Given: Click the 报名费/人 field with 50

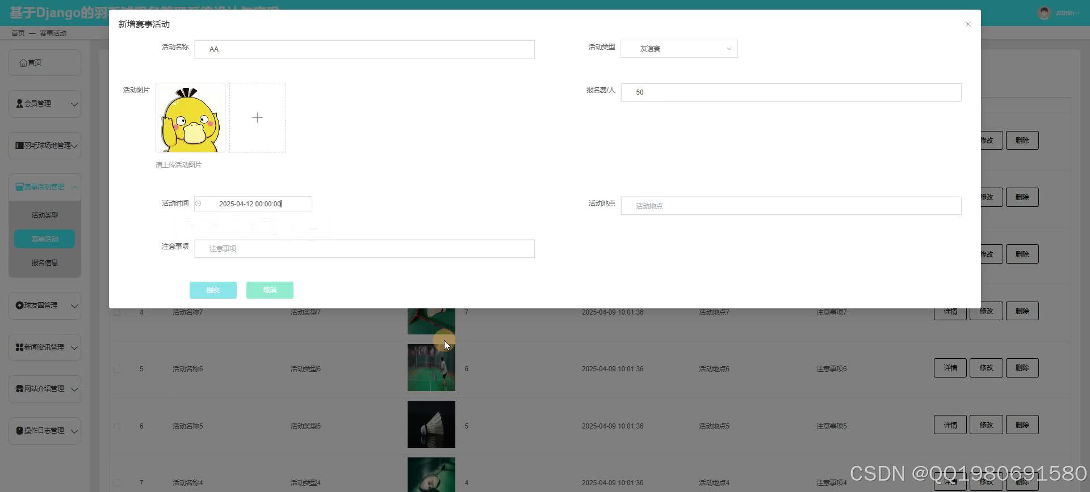Looking at the screenshot, I should [x=791, y=92].
